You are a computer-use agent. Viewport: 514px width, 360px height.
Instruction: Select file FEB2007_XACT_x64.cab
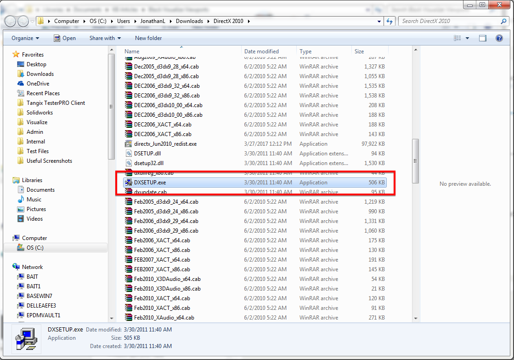(x=162, y=260)
